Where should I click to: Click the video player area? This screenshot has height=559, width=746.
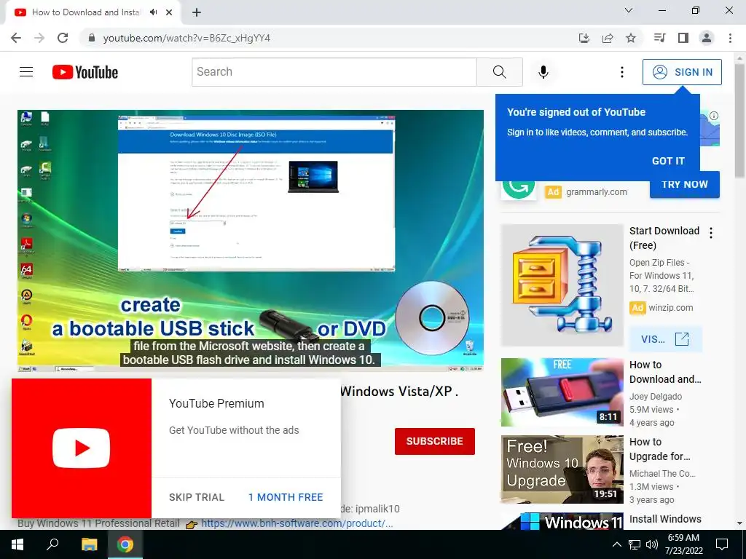[x=251, y=240]
